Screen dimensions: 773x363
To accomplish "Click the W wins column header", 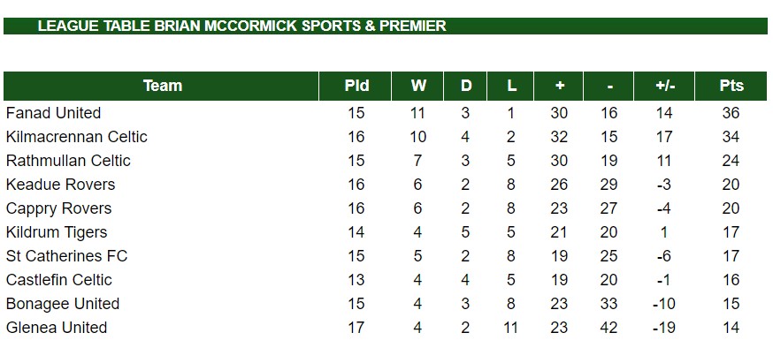I will (417, 86).
